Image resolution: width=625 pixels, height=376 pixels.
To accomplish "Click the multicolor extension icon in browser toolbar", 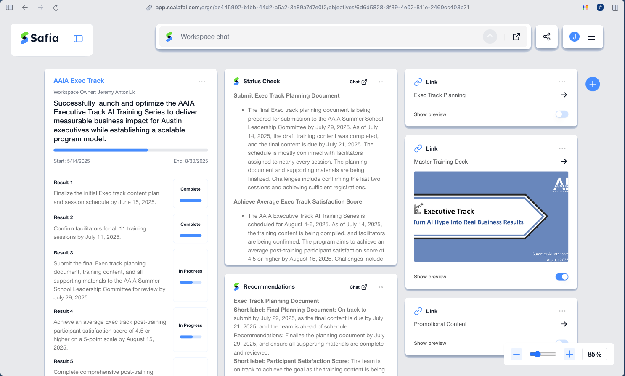I will [x=585, y=7].
